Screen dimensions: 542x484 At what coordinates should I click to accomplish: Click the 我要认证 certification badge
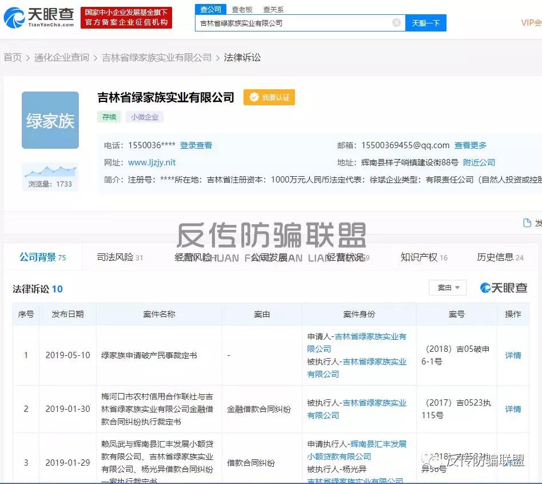[x=269, y=98]
